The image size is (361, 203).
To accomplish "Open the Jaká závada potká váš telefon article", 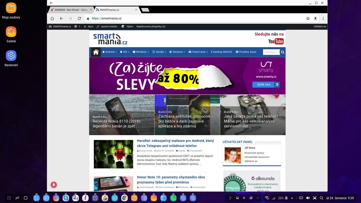I will [x=253, y=115].
